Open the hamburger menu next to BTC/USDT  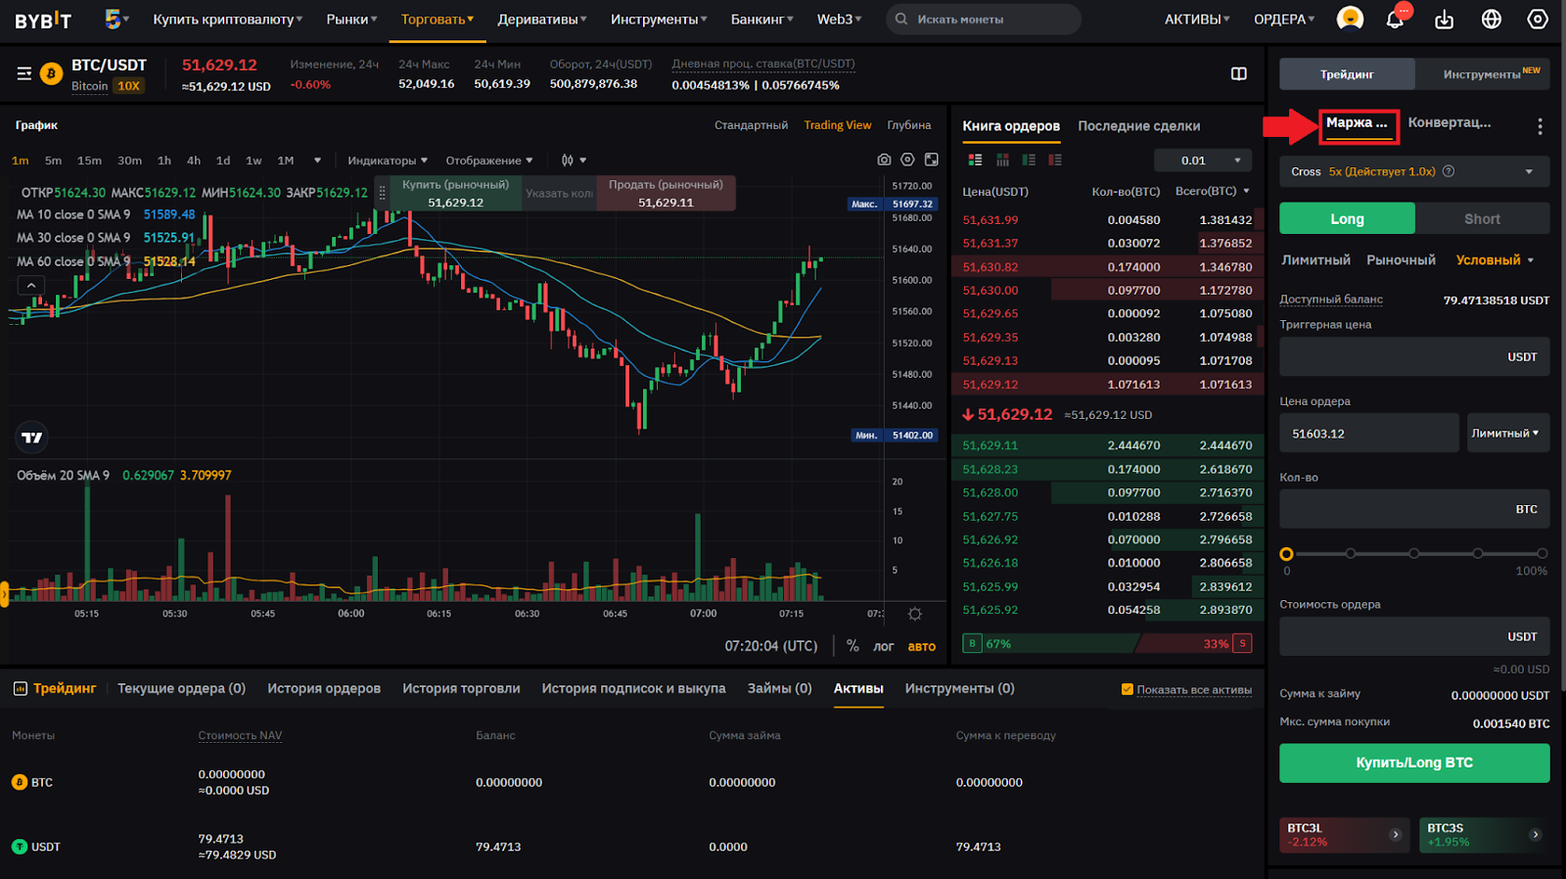pyautogui.click(x=24, y=73)
